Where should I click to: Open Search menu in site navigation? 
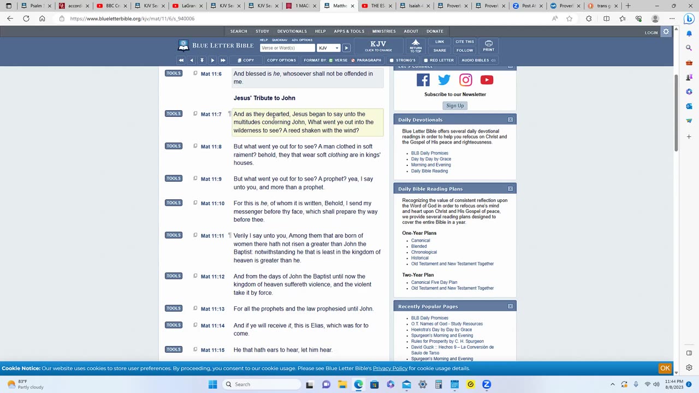pos(239,31)
